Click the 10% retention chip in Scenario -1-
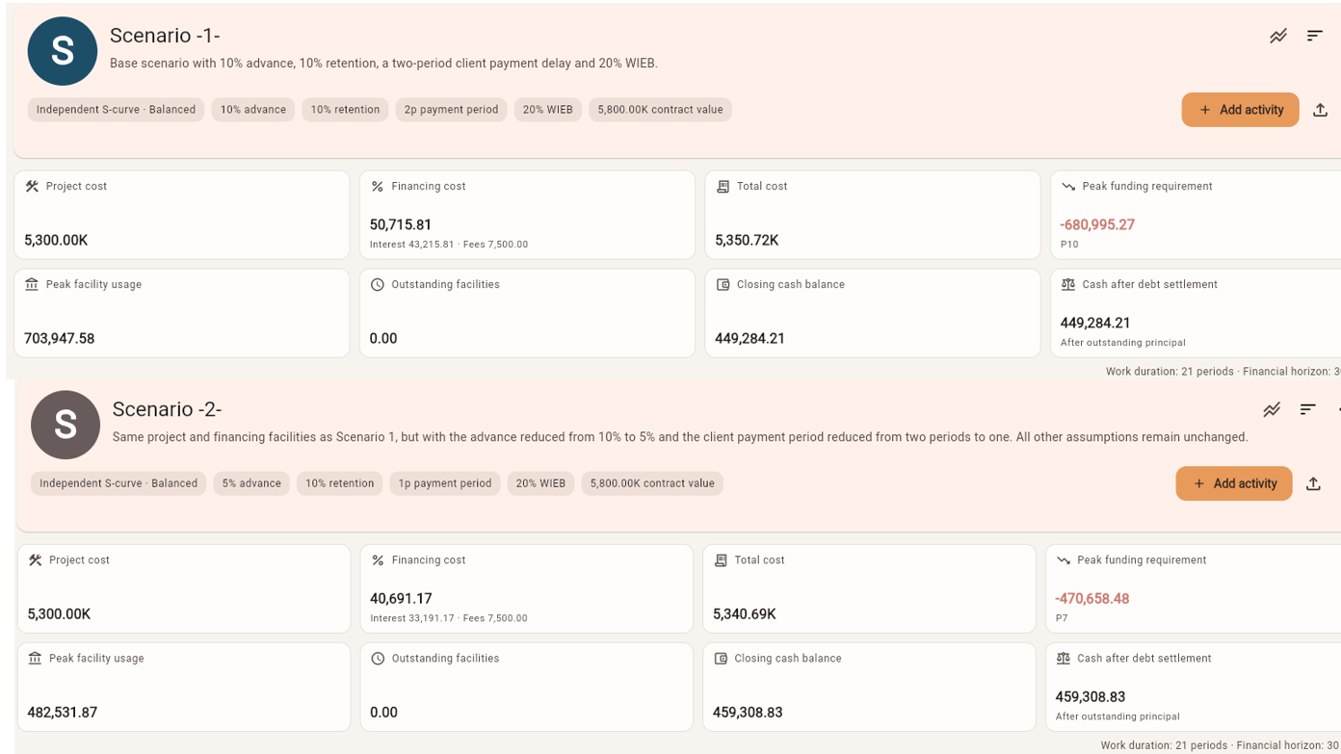 click(345, 110)
